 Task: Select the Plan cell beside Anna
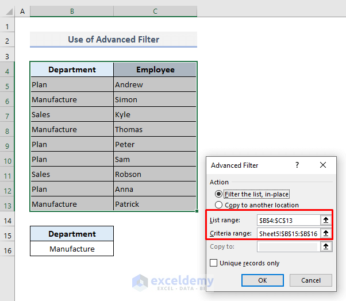coord(72,189)
